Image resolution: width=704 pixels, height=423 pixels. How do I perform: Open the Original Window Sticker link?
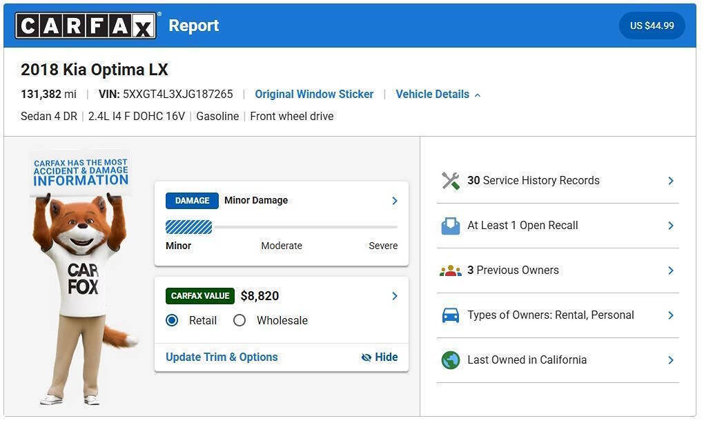[314, 95]
